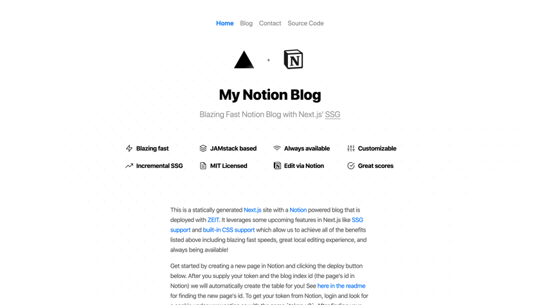Screen dimensions: 540x305
Task: Click the wifi Always available icon
Action: click(277, 149)
